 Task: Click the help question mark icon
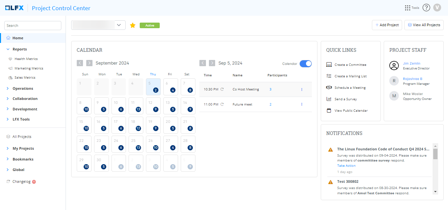(x=426, y=8)
